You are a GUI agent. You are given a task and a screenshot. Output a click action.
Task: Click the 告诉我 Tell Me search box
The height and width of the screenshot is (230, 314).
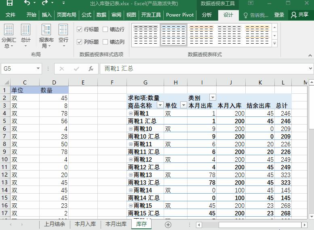click(x=255, y=15)
